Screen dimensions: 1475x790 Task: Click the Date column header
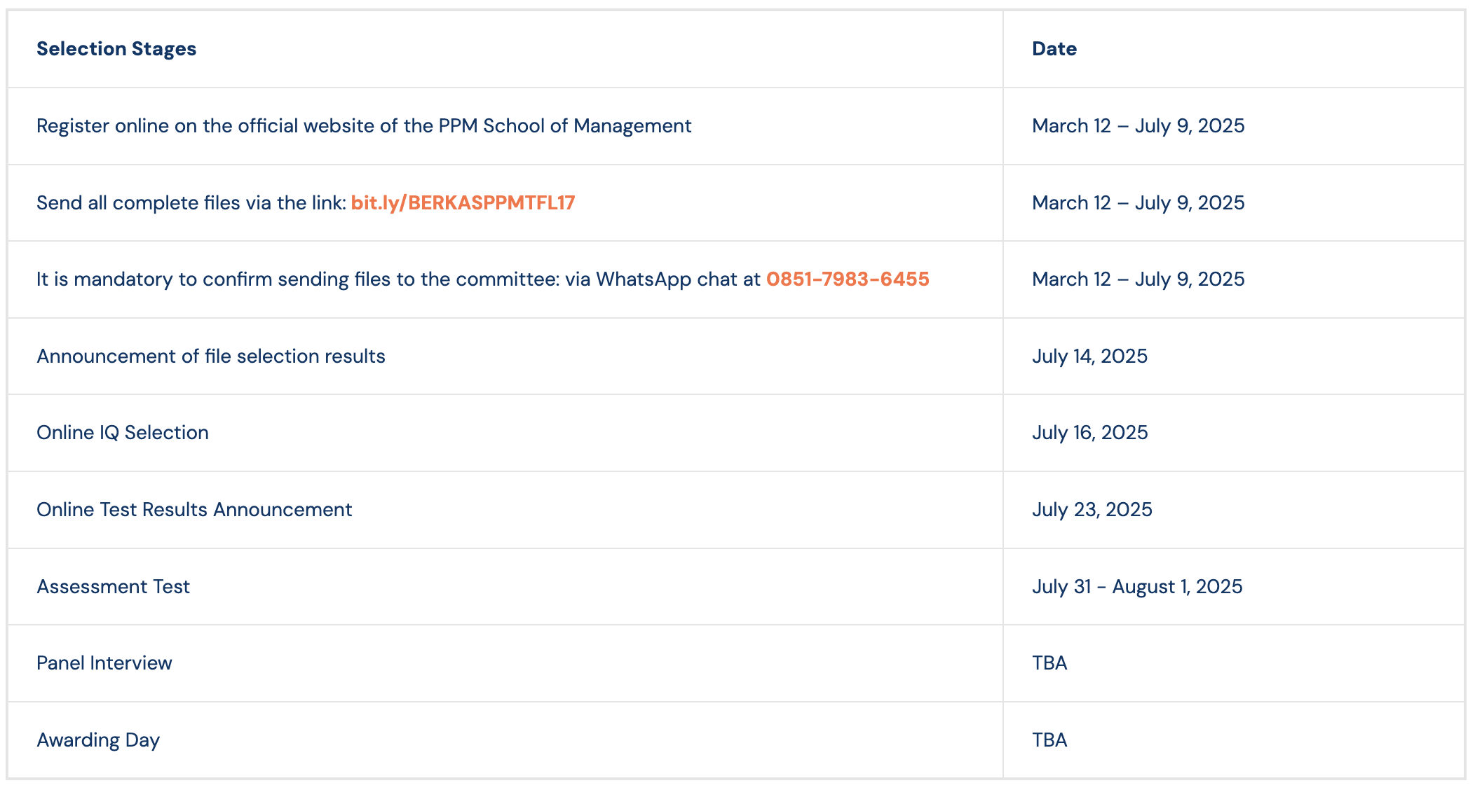click(1054, 49)
